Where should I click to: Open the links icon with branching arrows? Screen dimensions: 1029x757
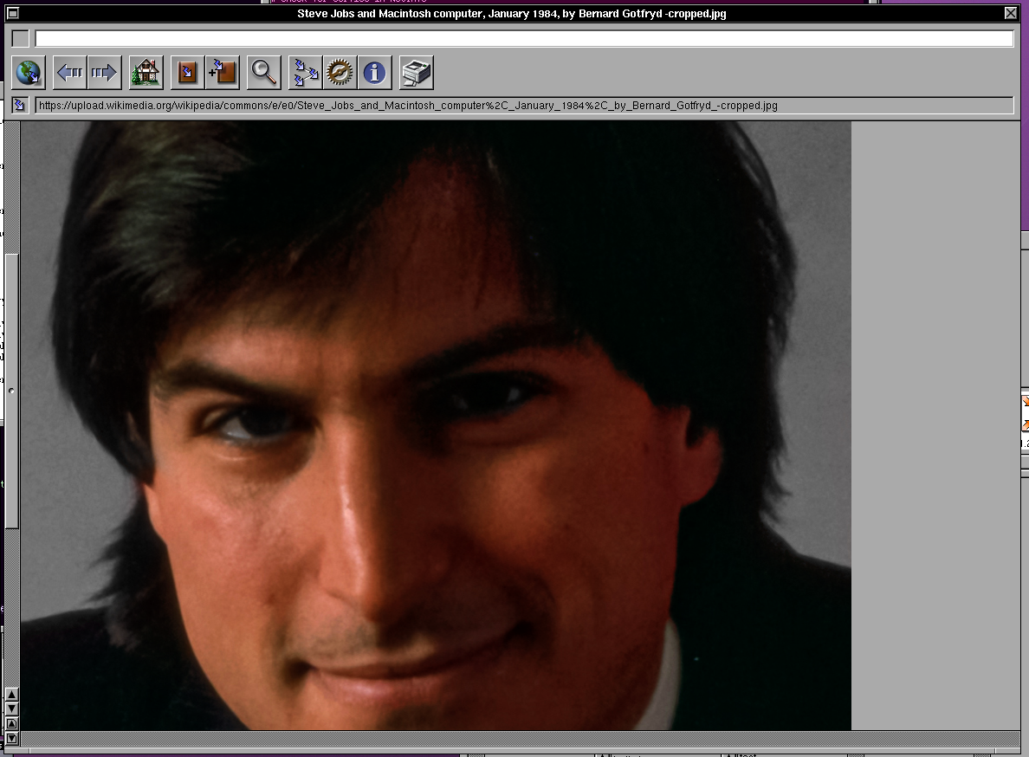tap(305, 73)
